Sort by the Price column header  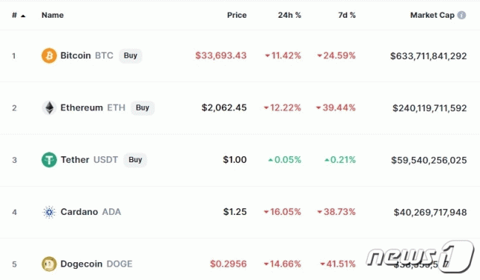(237, 15)
